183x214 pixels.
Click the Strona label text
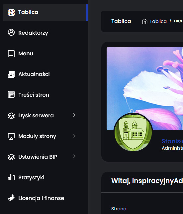[119, 209]
